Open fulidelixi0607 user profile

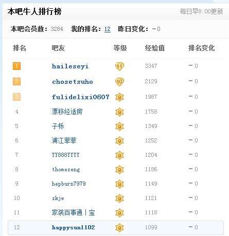[x=80, y=97]
